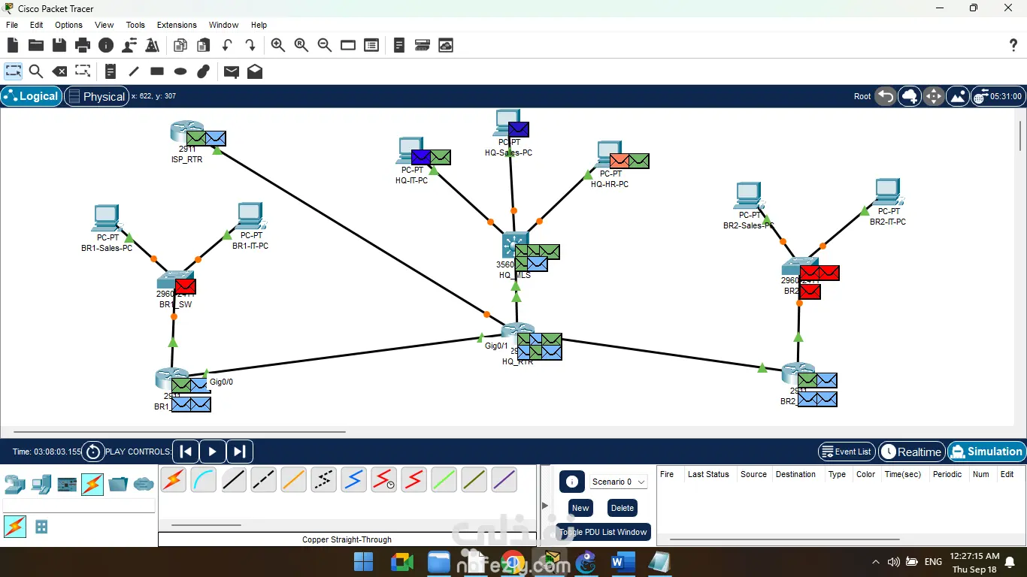Pick the Inspect magnifier tool
This screenshot has width=1027, height=577.
(36, 71)
